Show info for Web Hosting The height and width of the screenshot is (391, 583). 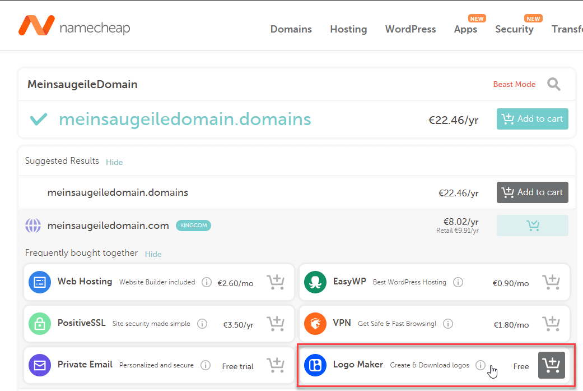[x=206, y=282]
